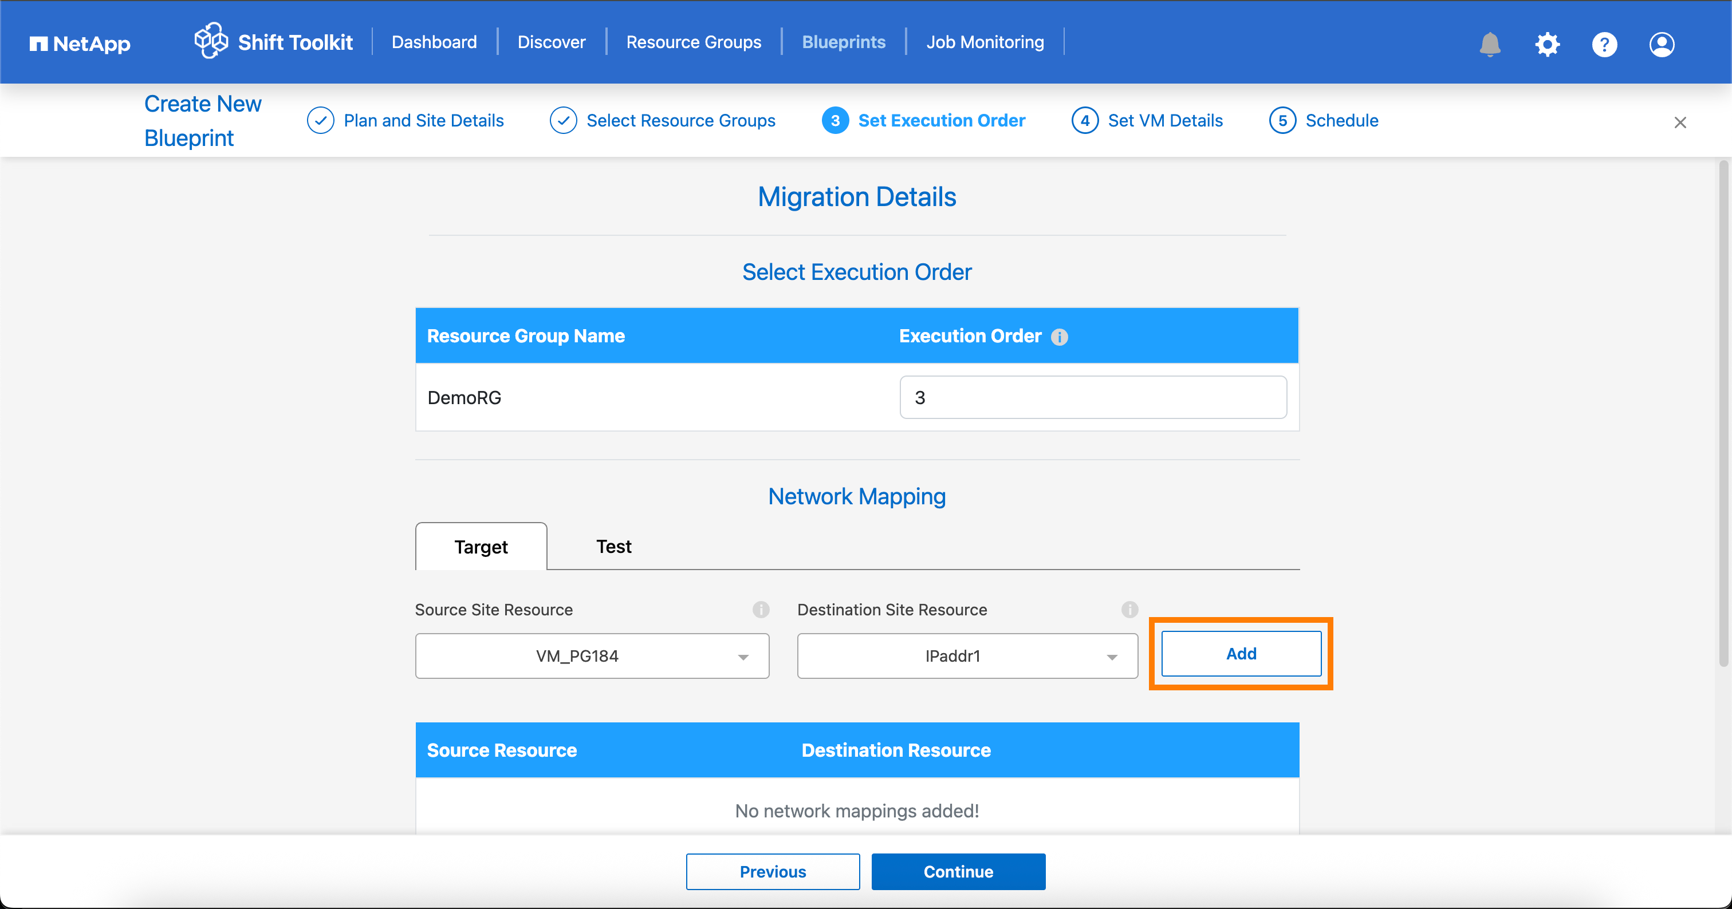Close the Create New Blueprint wizard
Viewport: 1732px width, 909px height.
pos(1679,122)
